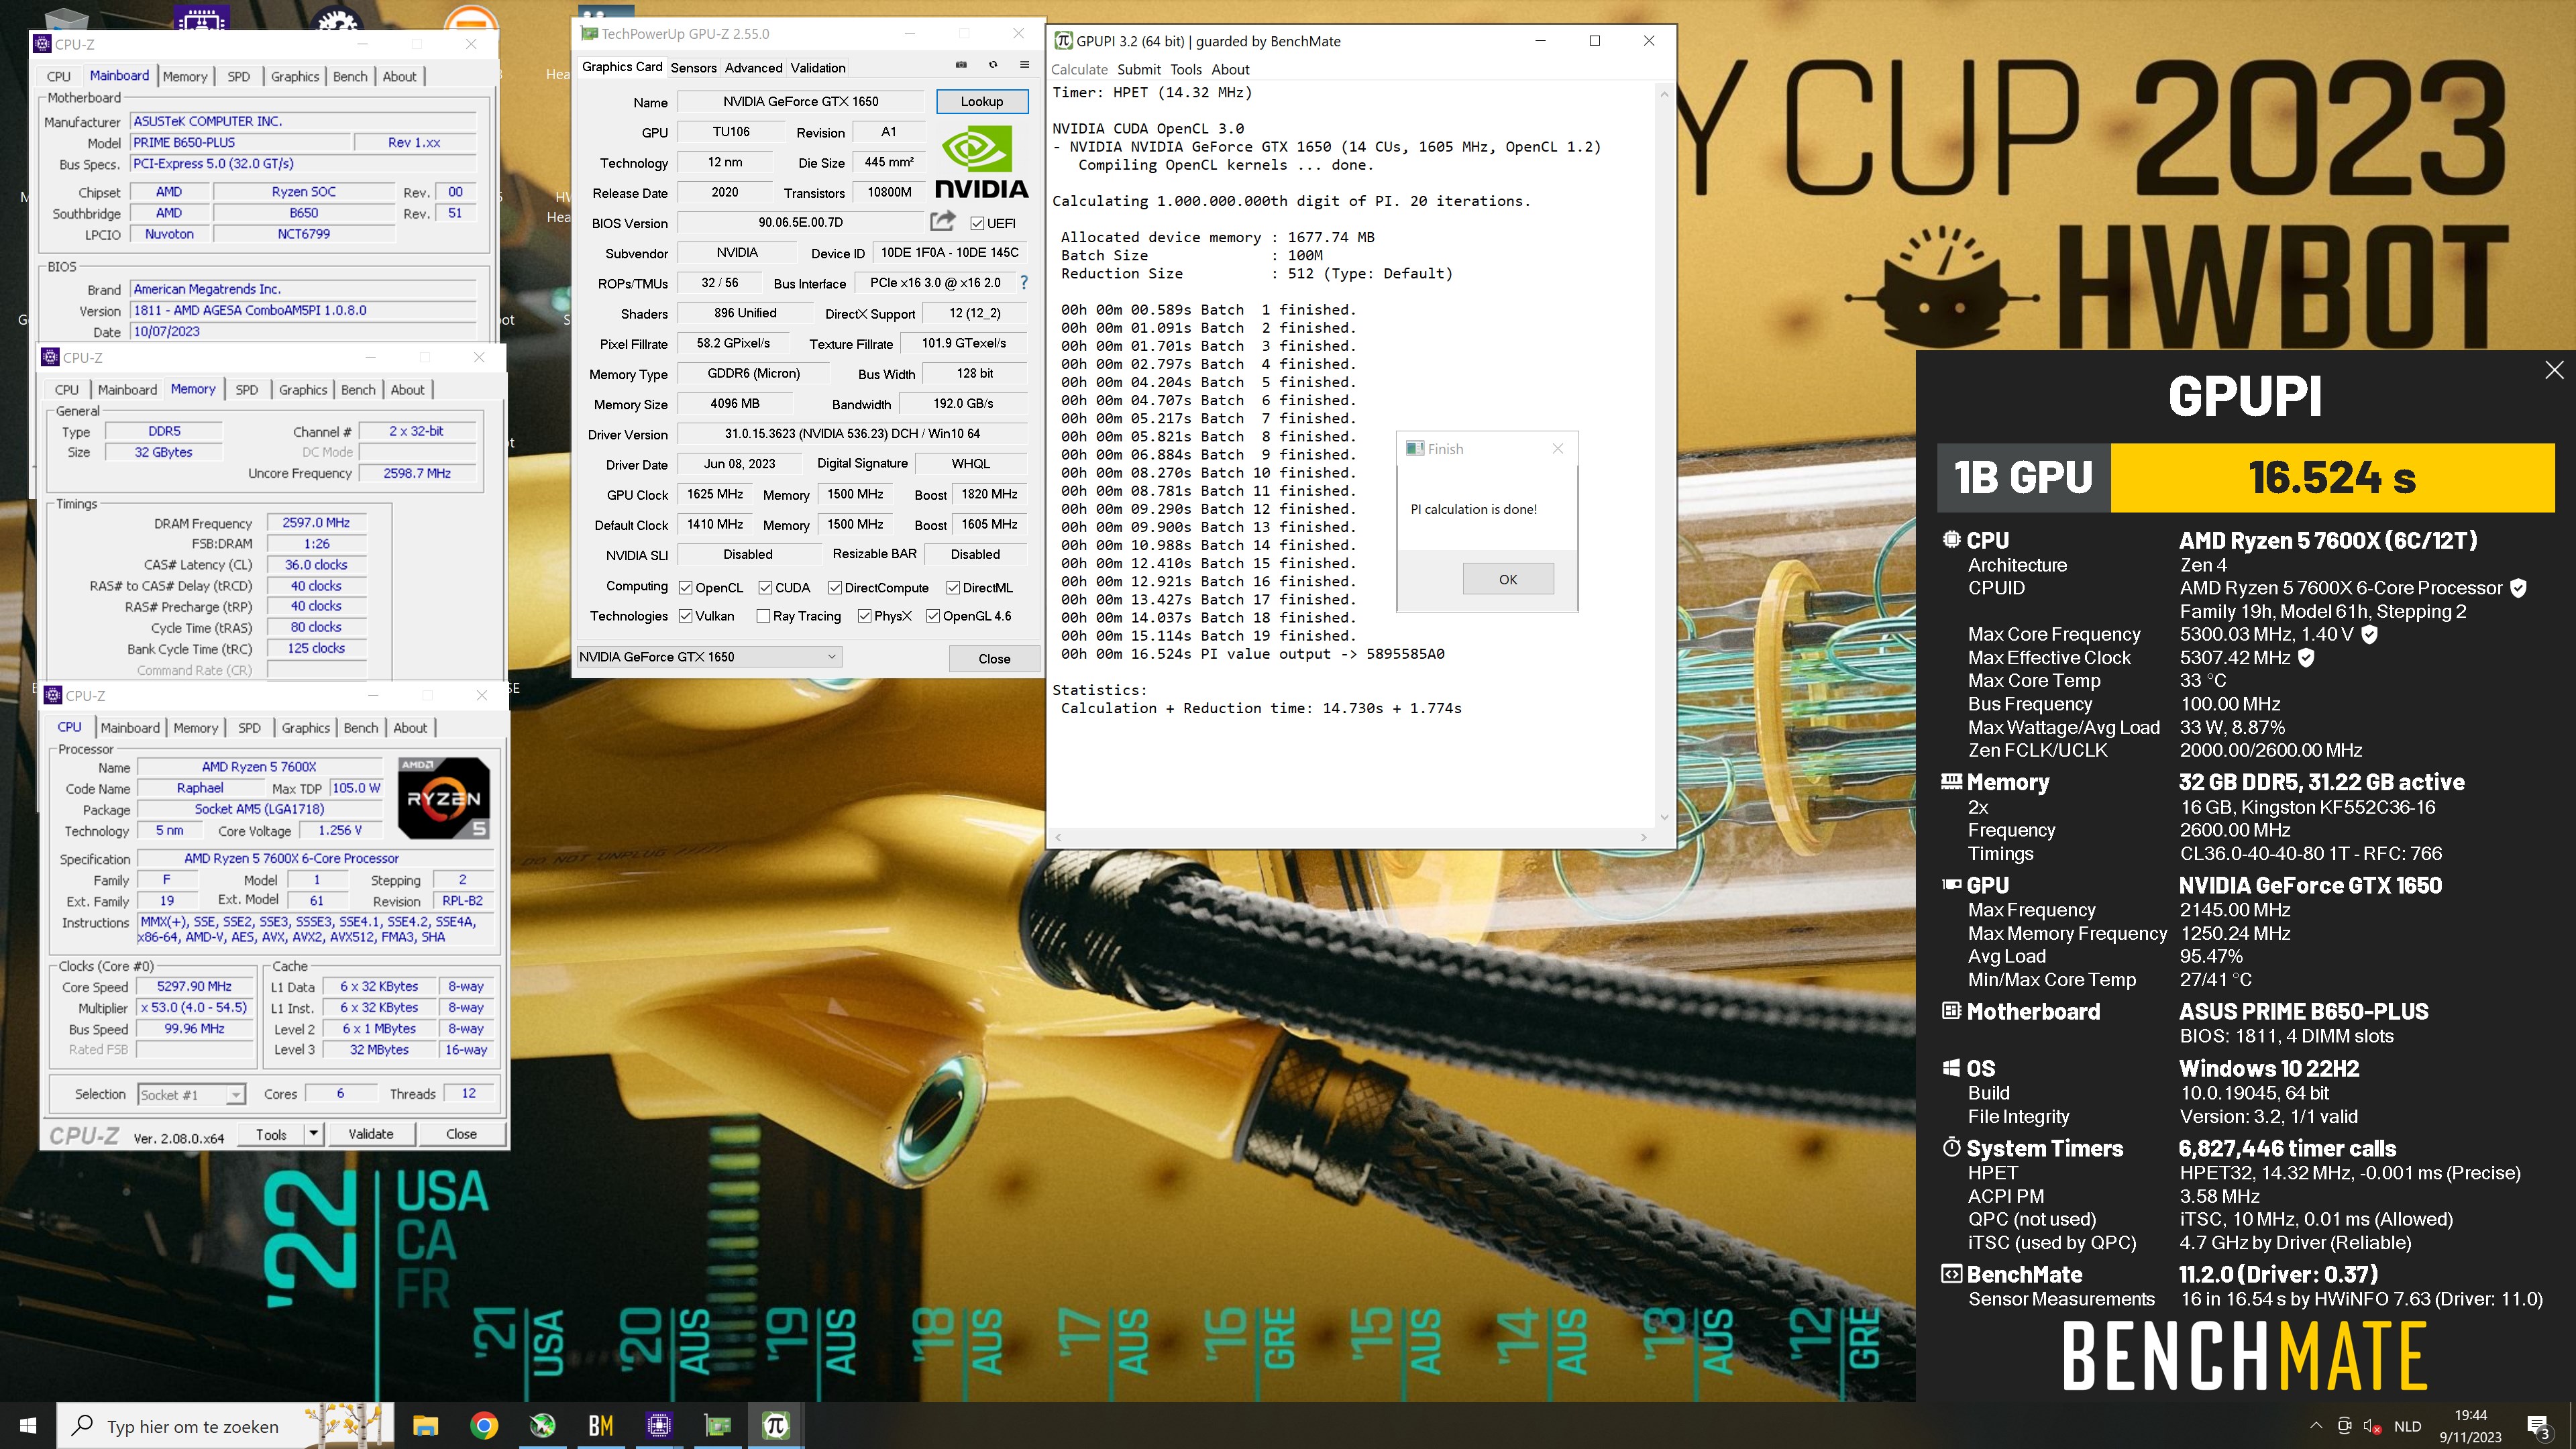Viewport: 2576px width, 1449px height.
Task: Toggle the DirectML checkbox
Action: 953,587
